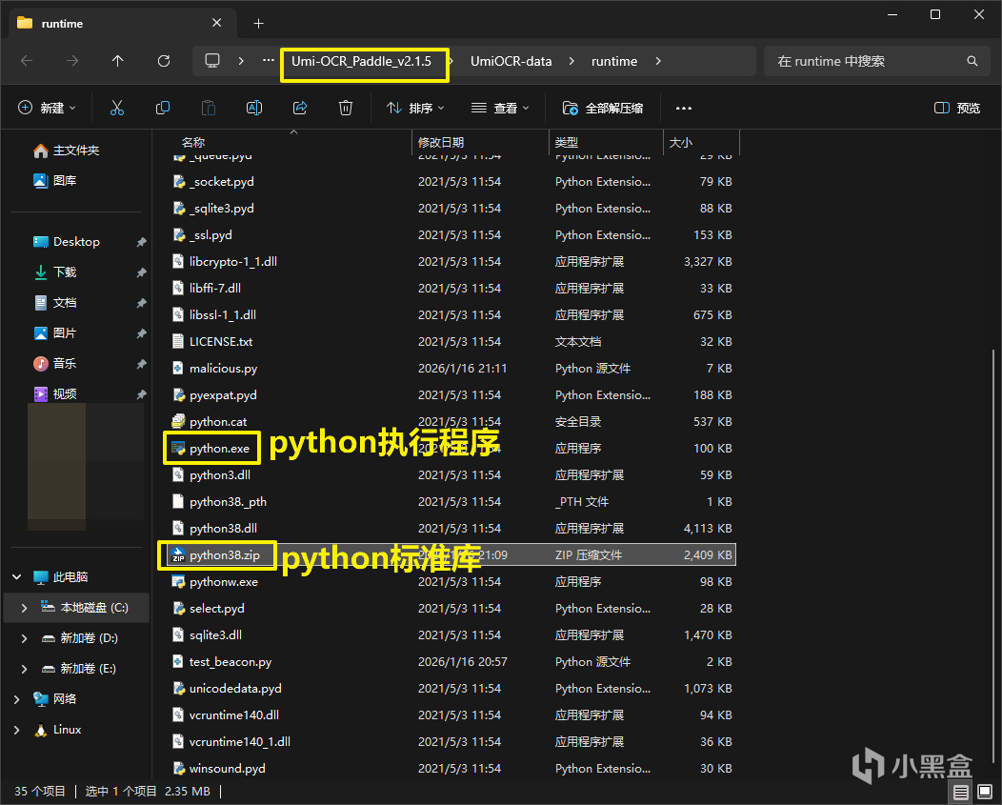The height and width of the screenshot is (805, 1002).
Task: Click the Delete trash icon
Action: click(346, 108)
